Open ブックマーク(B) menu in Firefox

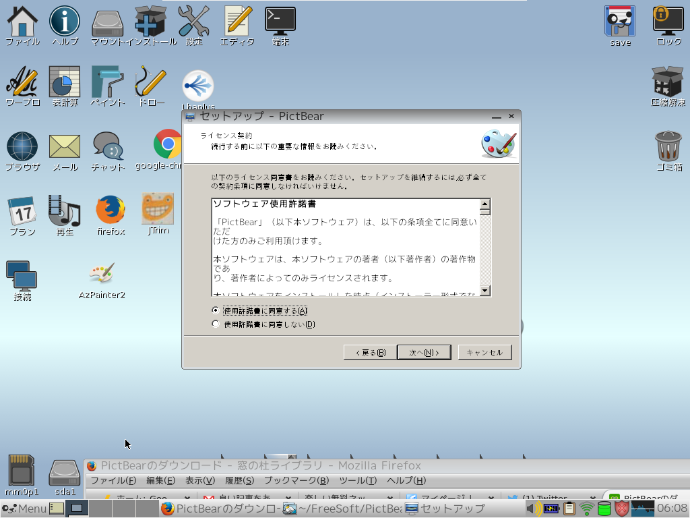(x=296, y=480)
